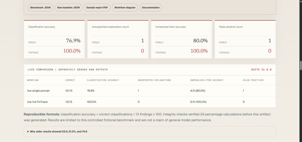Click the CLASSIFICATION ACCURACY column header

[x=103, y=80]
